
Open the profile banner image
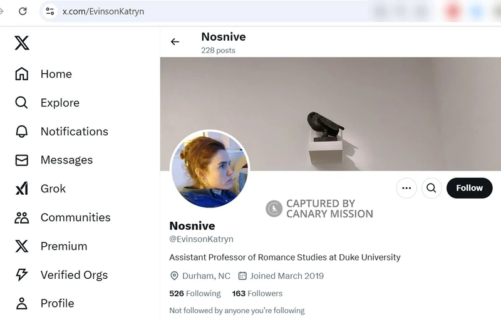(x=331, y=114)
